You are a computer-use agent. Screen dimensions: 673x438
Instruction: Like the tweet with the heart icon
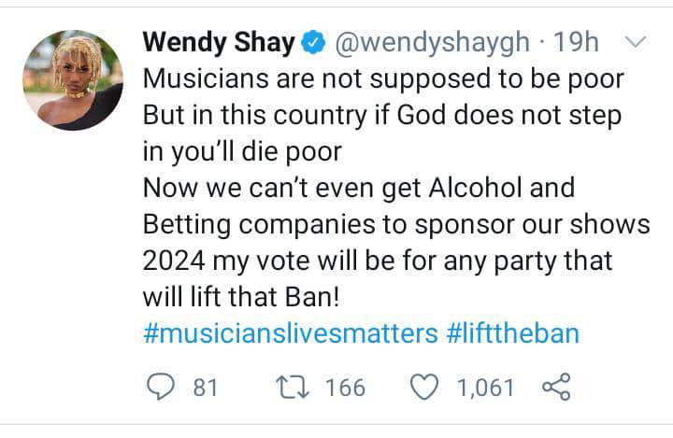point(426,387)
